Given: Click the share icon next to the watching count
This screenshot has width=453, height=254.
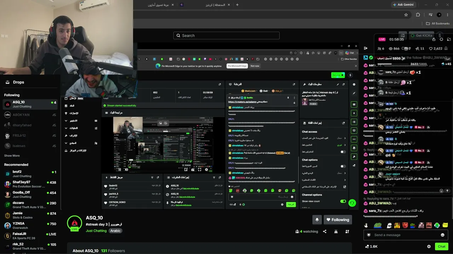Looking at the screenshot, I should point(325,231).
